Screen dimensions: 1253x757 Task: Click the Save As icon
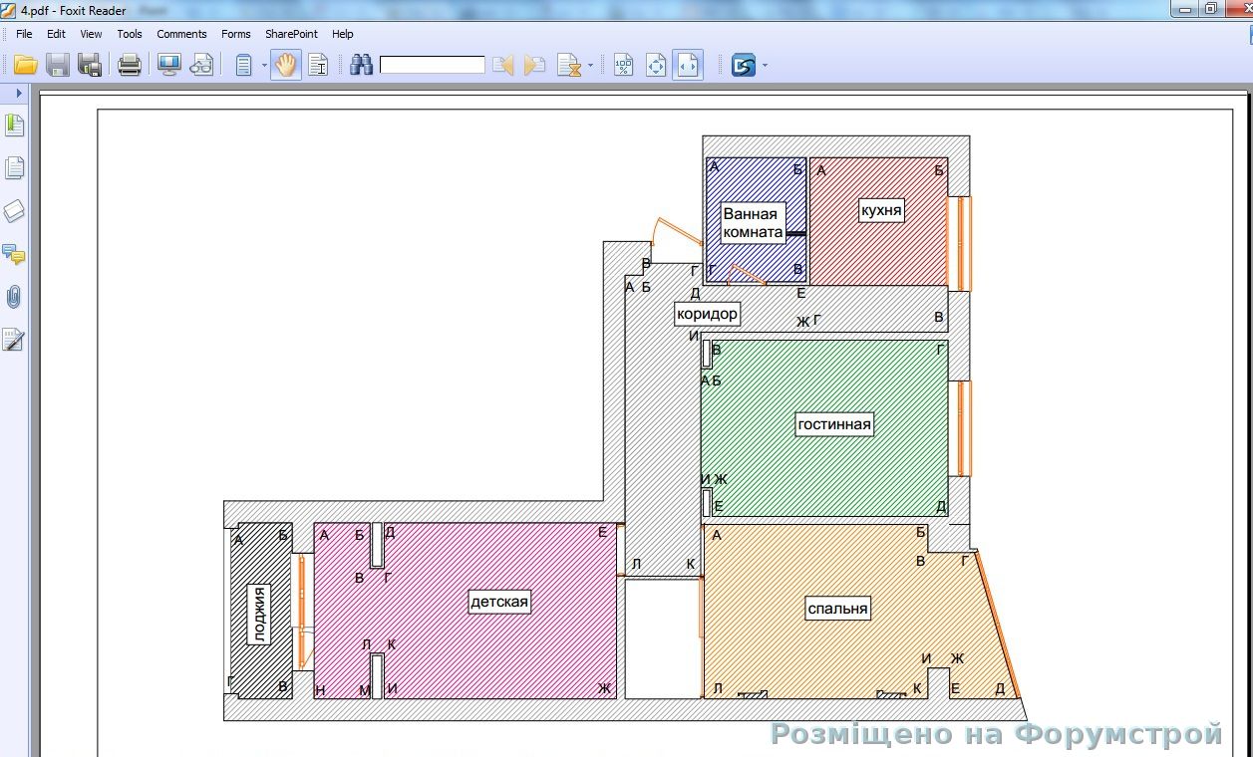click(90, 66)
